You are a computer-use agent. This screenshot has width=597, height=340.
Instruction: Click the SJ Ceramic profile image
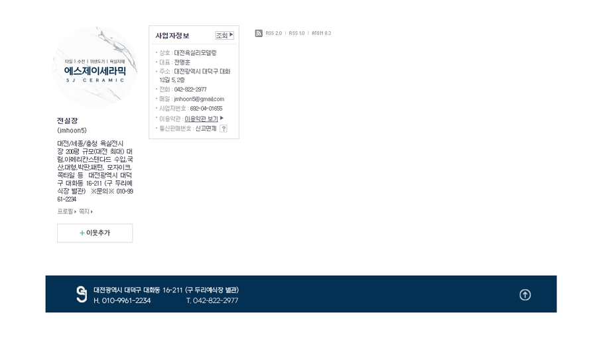(x=95, y=68)
